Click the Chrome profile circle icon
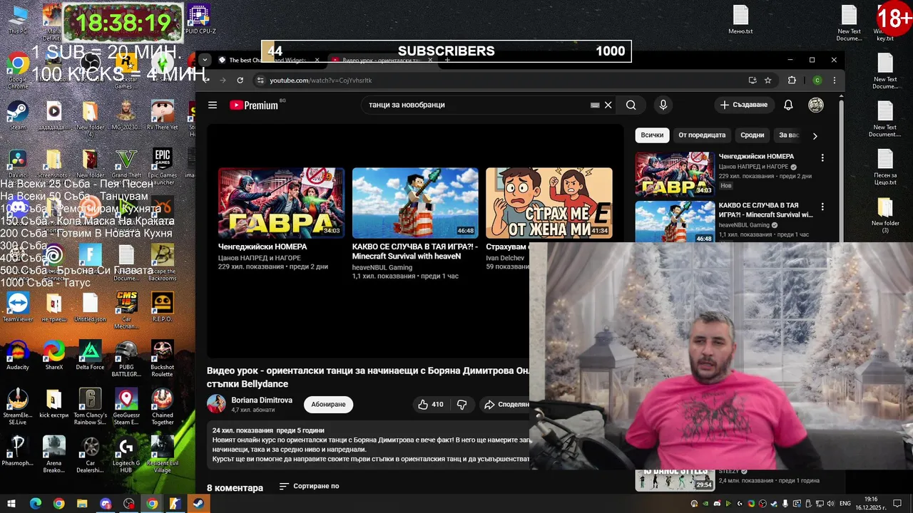The image size is (913, 513). 817,81
